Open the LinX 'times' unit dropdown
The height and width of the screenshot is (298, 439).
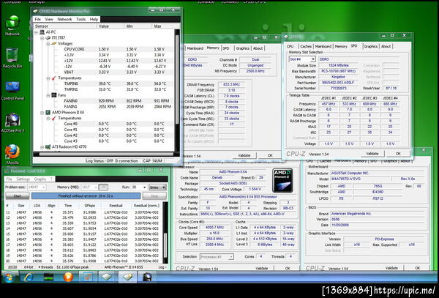157,187
